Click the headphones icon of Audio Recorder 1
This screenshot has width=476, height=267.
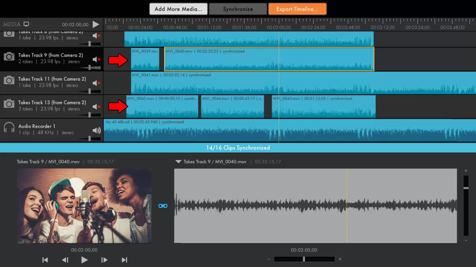tap(9, 128)
